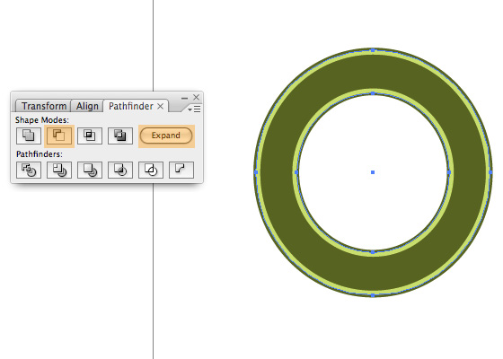The height and width of the screenshot is (359, 503).
Task: Apply Minus Front shape mode
Action: coord(59,136)
